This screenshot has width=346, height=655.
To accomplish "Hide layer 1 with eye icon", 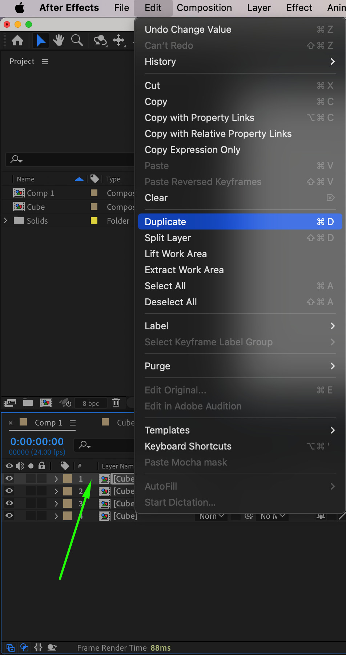I will coord(9,478).
